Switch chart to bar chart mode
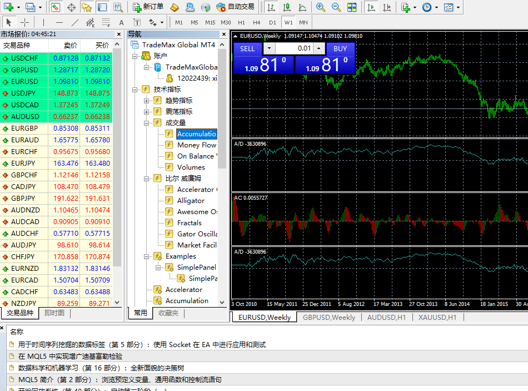The height and width of the screenshot is (391, 528). coord(271,7)
